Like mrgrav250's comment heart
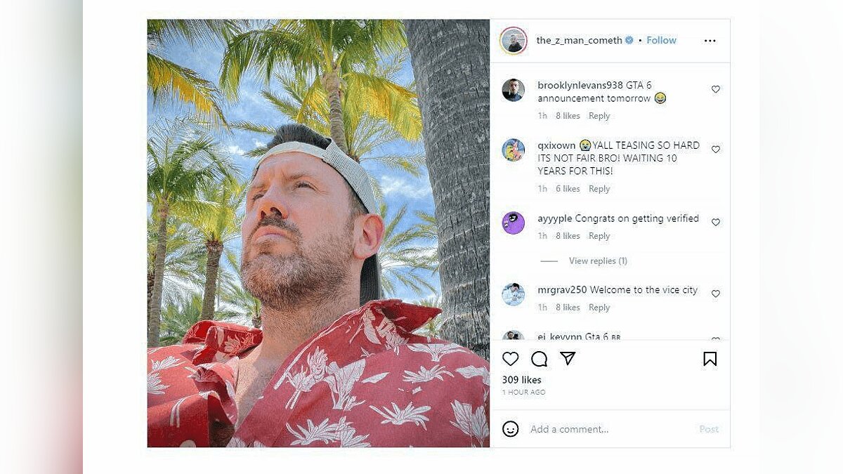 [716, 294]
